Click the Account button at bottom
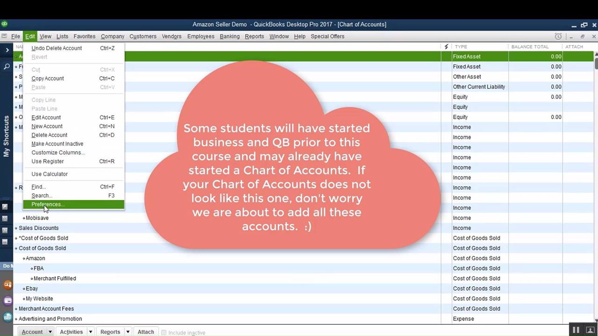 point(32,332)
